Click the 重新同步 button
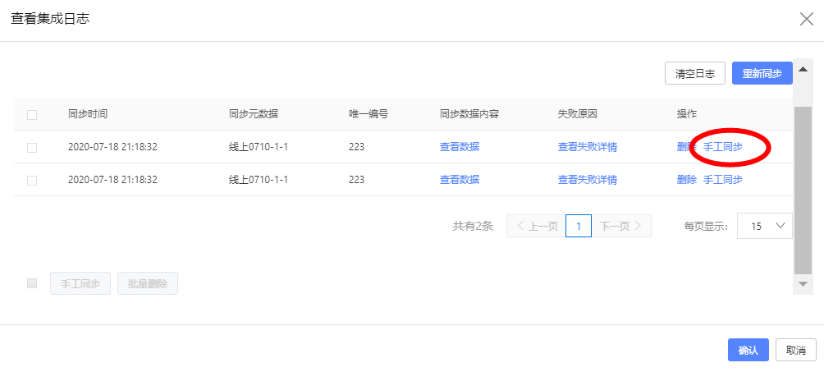The height and width of the screenshot is (372, 824). (x=762, y=73)
